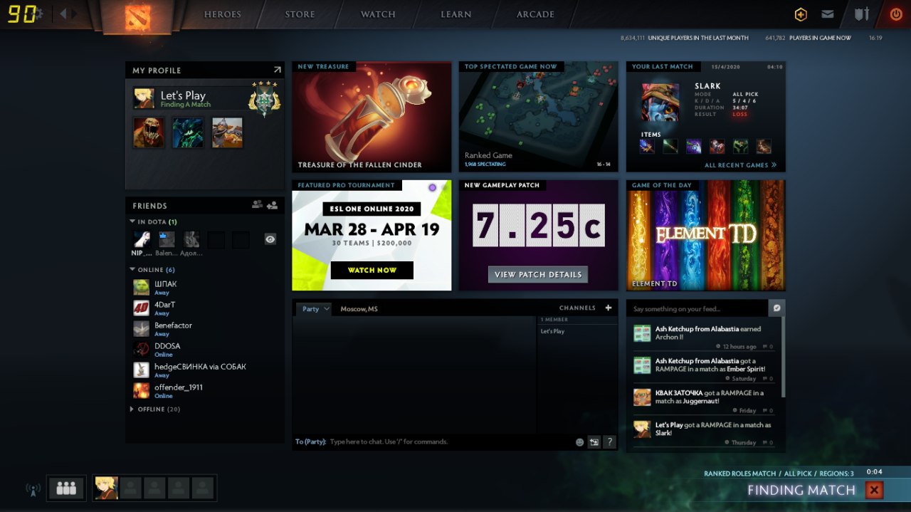The image size is (911, 512).
Task: Open the emoticon smiley picker
Action: pos(579,442)
